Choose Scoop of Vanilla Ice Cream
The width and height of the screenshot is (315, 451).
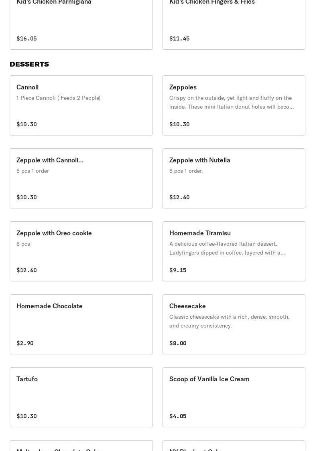[x=209, y=379]
